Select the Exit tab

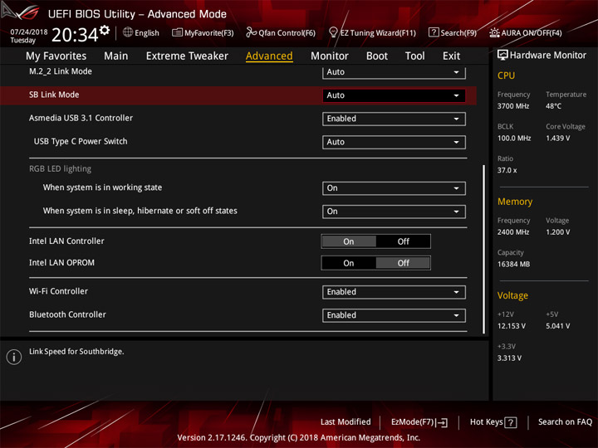(451, 56)
